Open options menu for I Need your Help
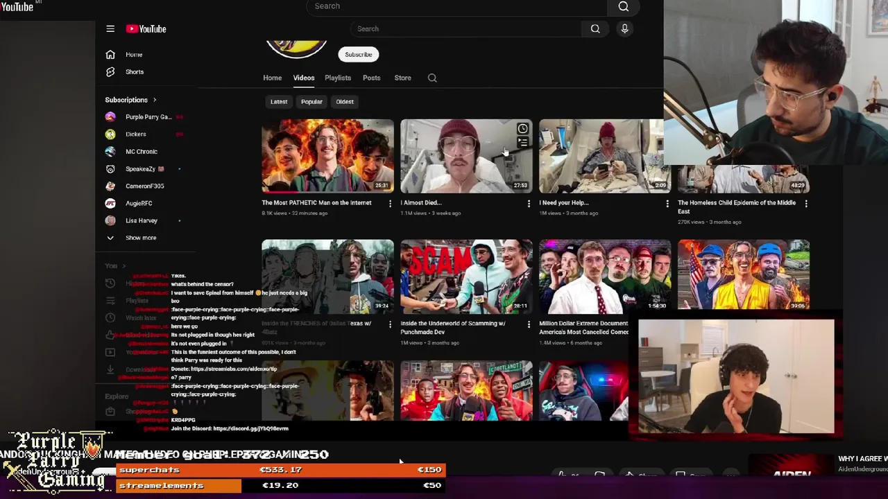The width and height of the screenshot is (888, 499). coord(667,204)
